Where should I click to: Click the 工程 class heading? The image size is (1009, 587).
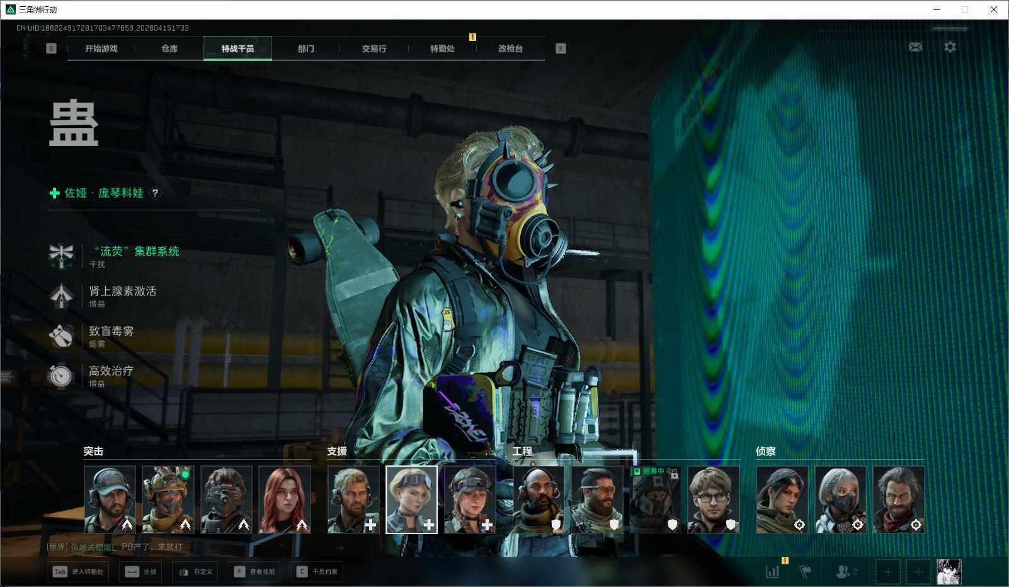522,452
